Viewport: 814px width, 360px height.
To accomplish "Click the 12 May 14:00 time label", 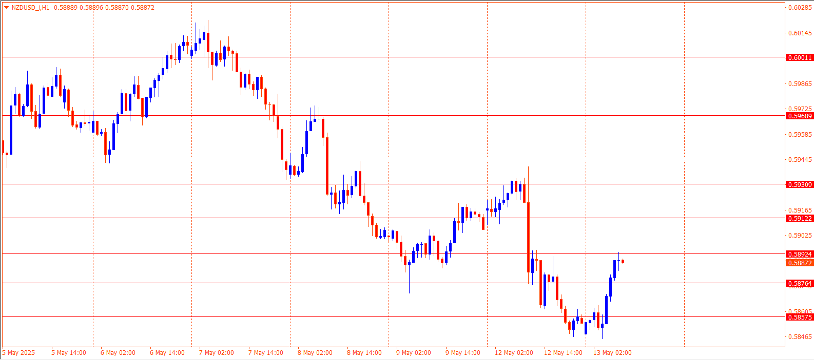I will pos(563,353).
